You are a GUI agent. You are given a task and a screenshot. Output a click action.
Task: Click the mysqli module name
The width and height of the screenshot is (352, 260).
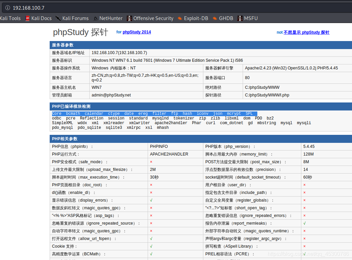(x=304, y=123)
